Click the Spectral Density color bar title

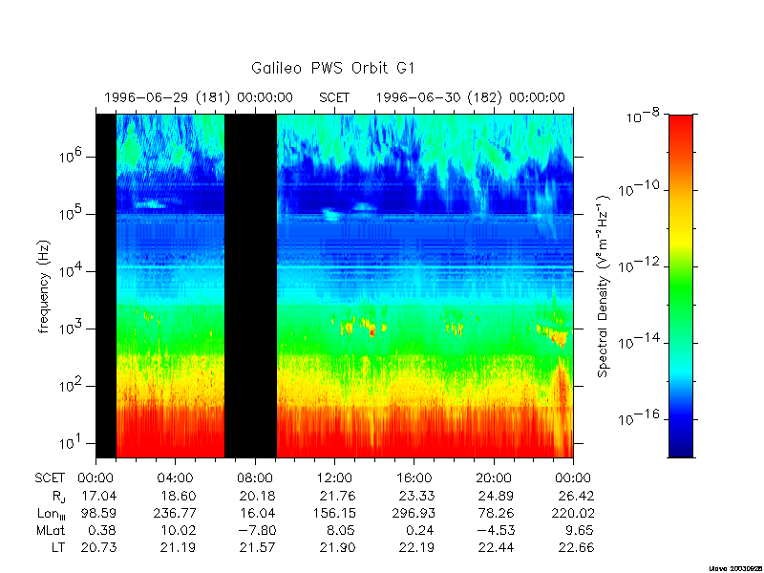604,286
